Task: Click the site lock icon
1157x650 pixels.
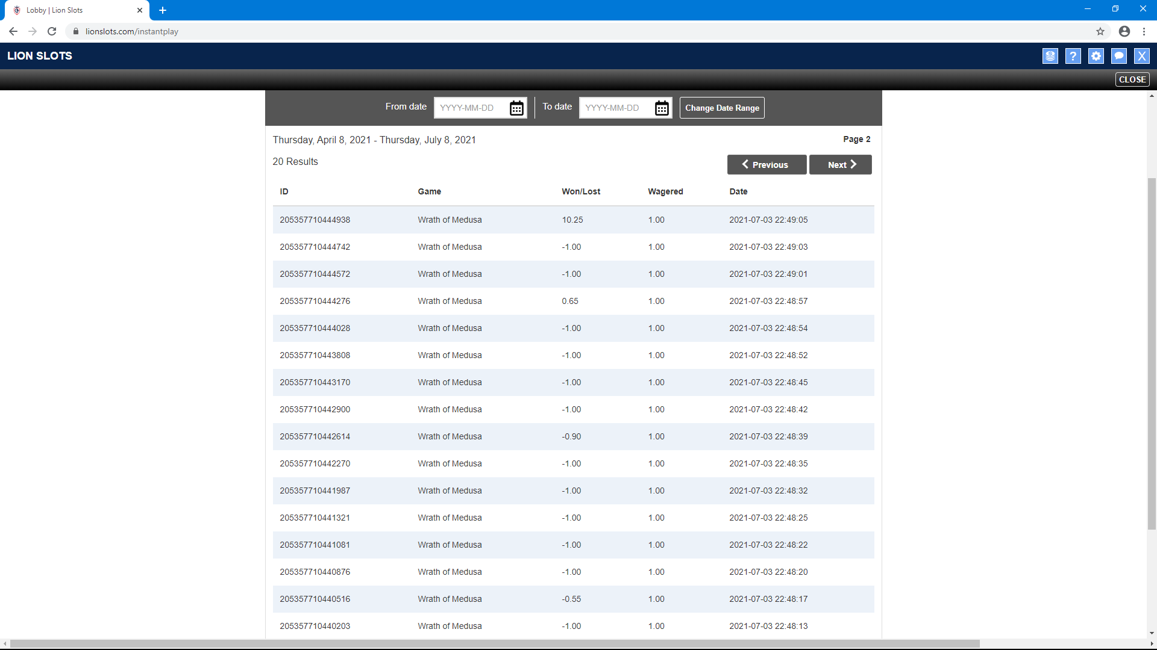Action: pos(76,31)
